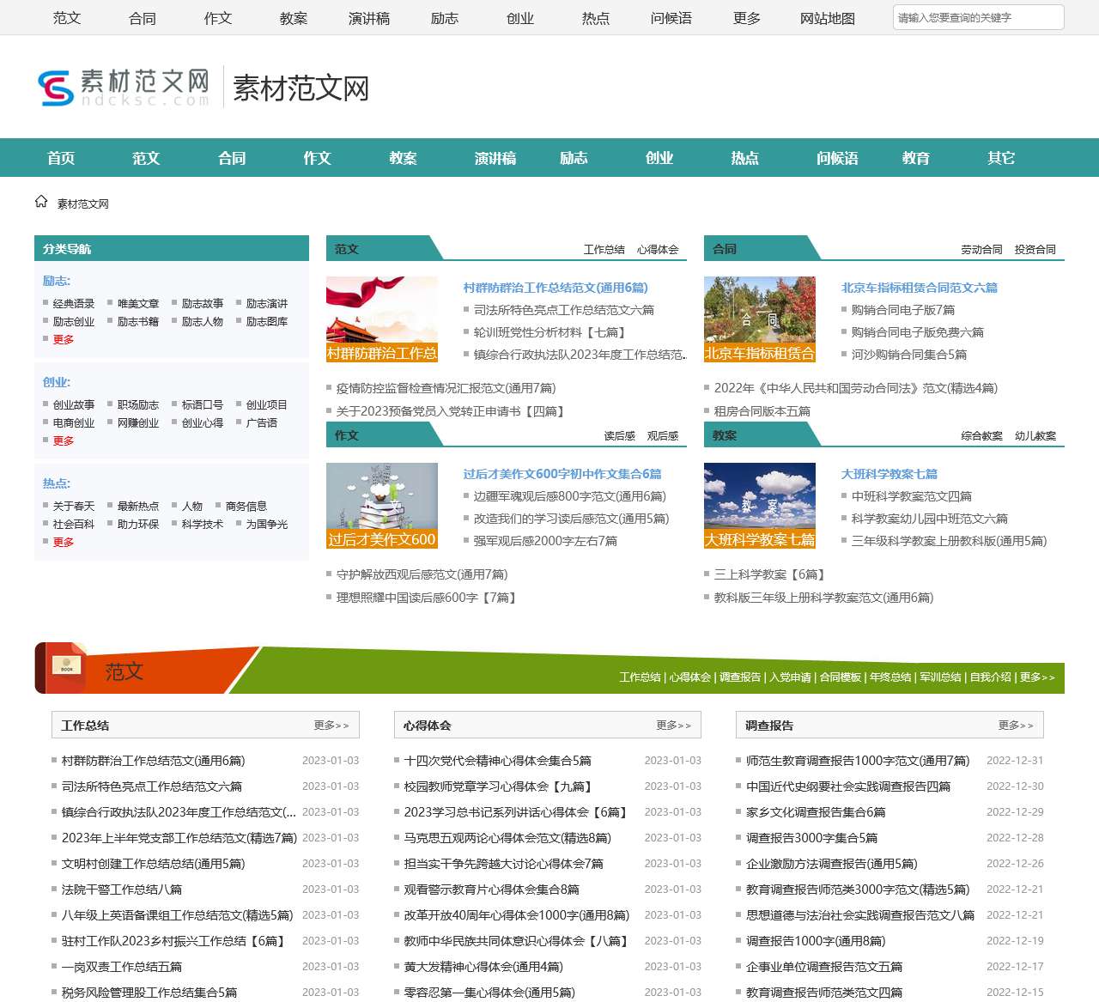Expand 更多>> in the 心得体会 panel
1099x1002 pixels.
(x=673, y=726)
